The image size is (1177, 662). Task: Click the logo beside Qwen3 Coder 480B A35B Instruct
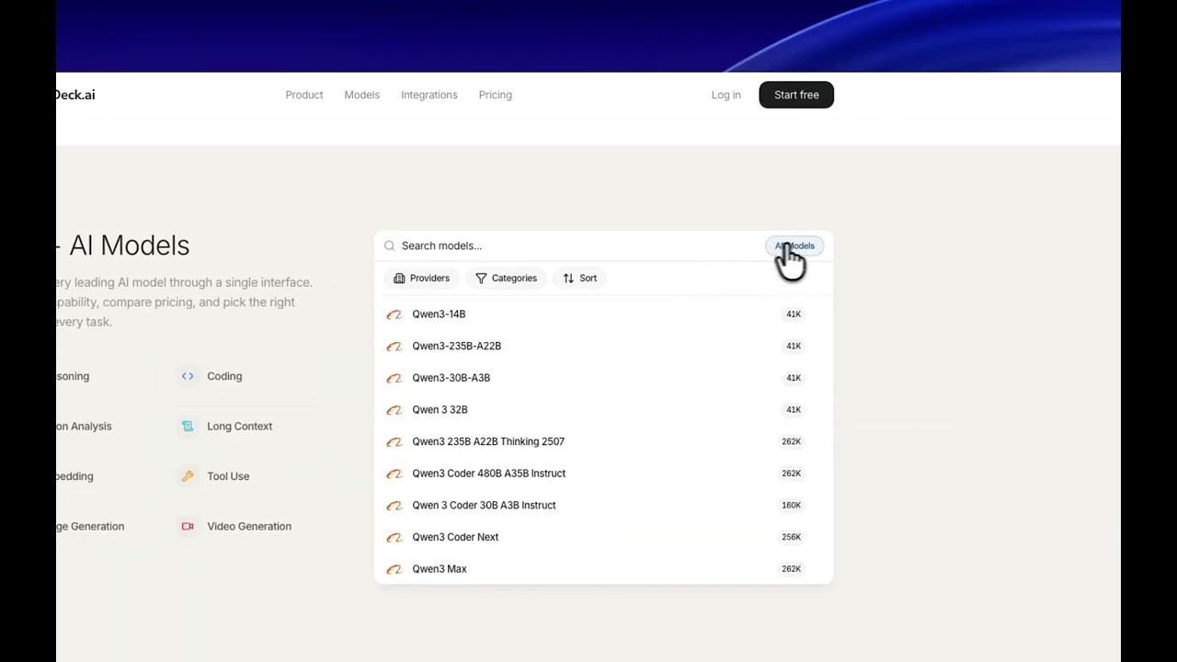pos(394,474)
